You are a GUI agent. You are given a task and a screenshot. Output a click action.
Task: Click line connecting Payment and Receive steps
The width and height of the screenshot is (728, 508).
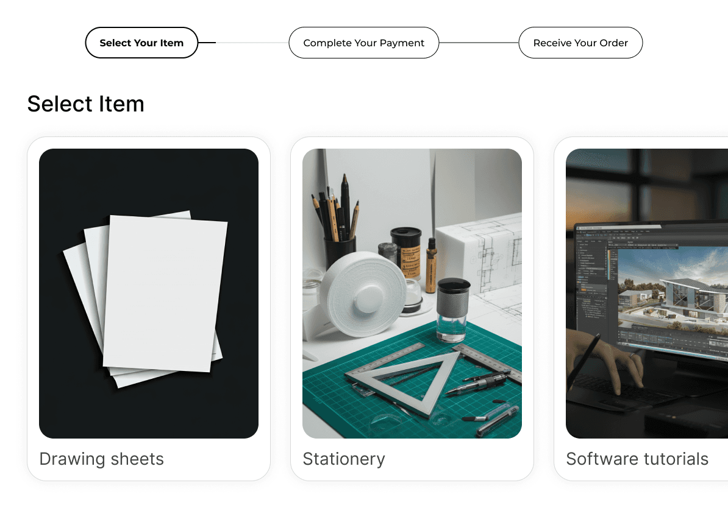tap(479, 43)
